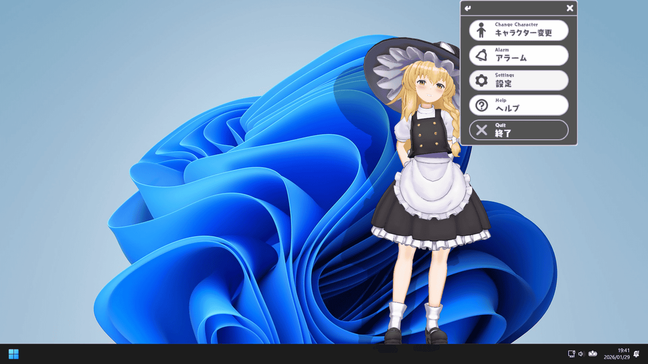Click the bell icon on the Alarm button

coord(481,56)
